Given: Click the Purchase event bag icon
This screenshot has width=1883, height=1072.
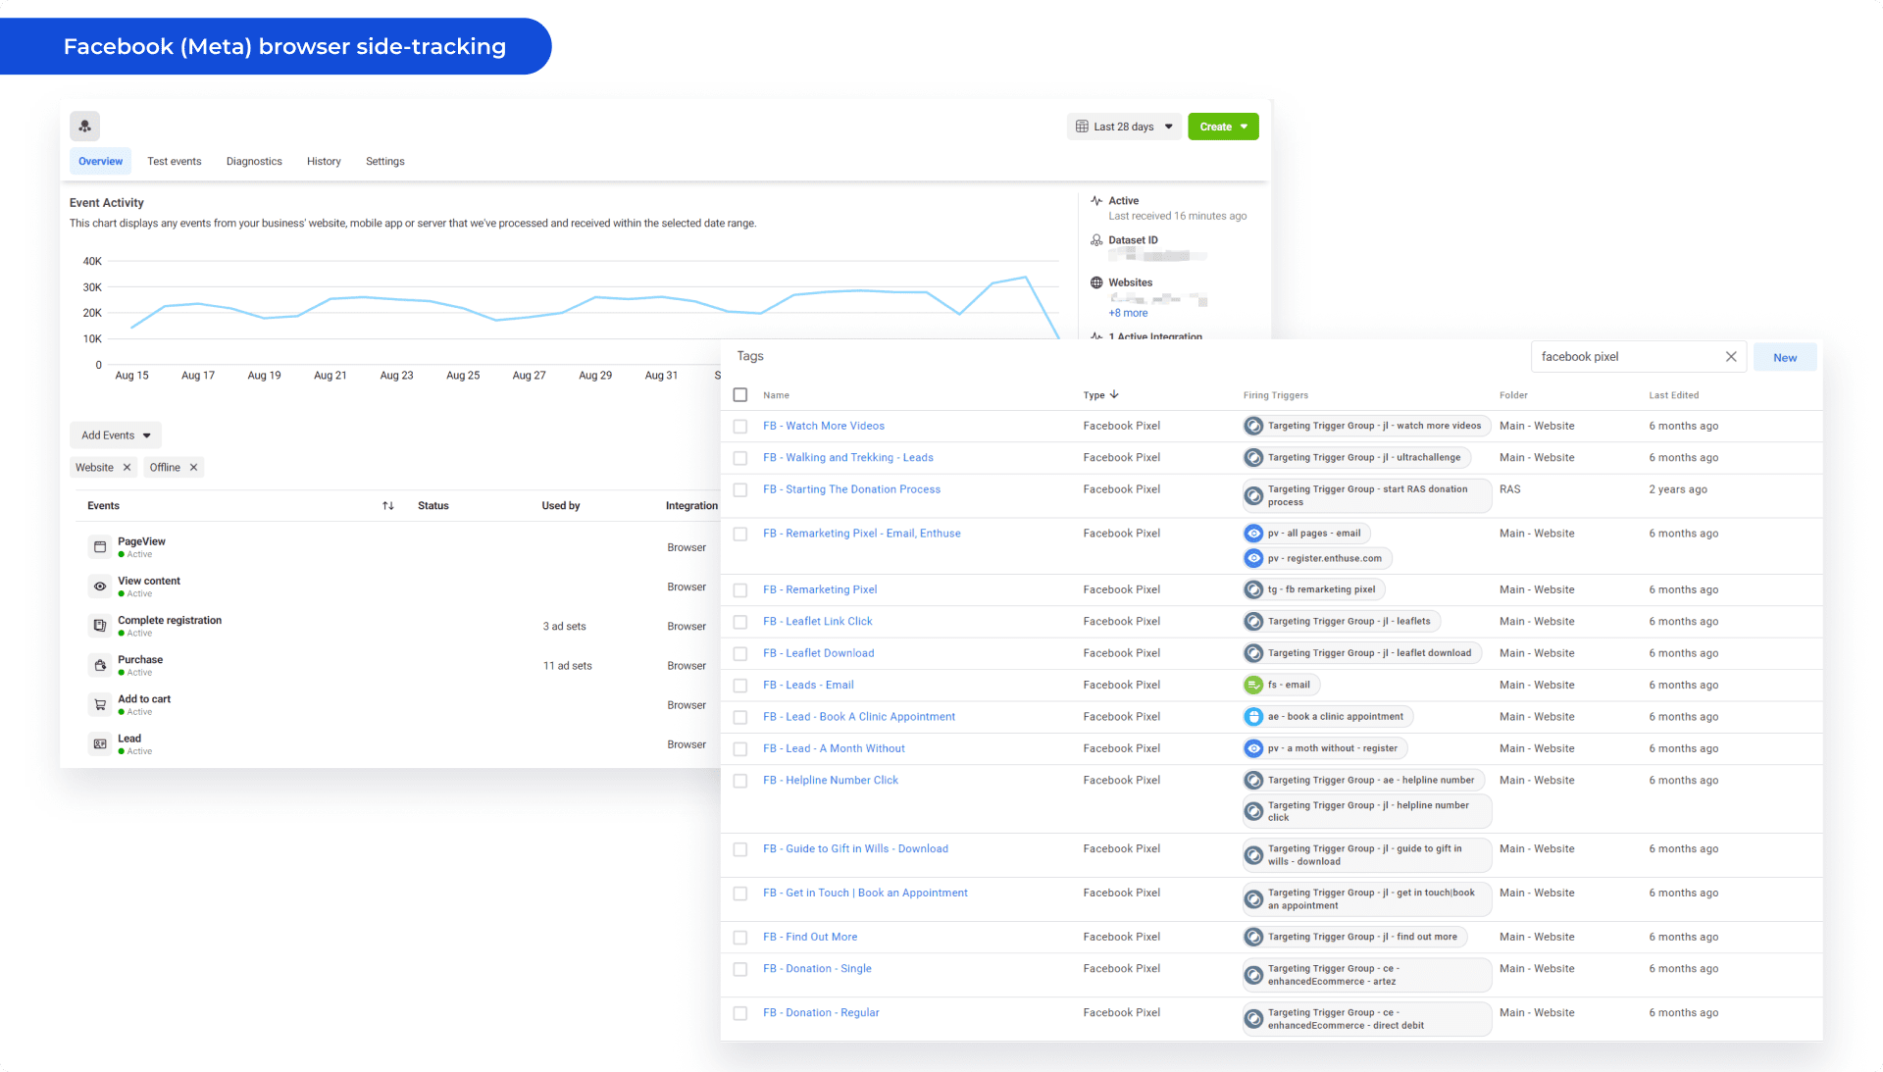Looking at the screenshot, I should [x=100, y=665].
